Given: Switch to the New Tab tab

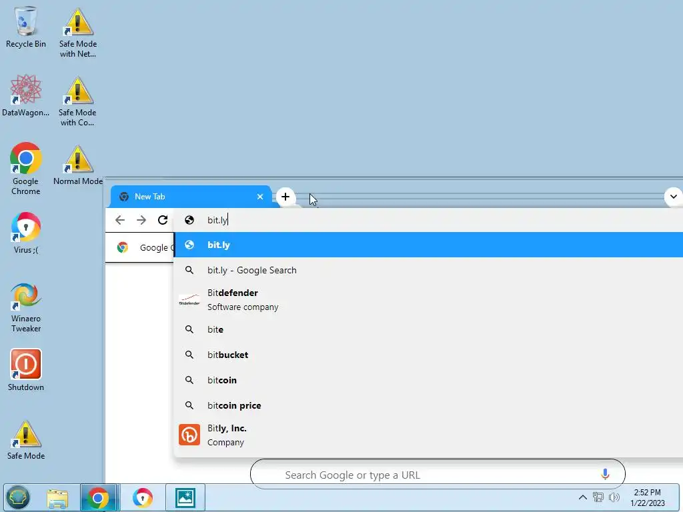Looking at the screenshot, I should (x=190, y=197).
